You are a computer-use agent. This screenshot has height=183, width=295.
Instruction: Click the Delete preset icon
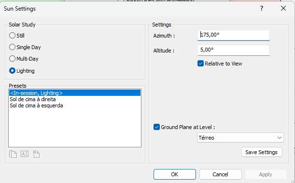36,154
